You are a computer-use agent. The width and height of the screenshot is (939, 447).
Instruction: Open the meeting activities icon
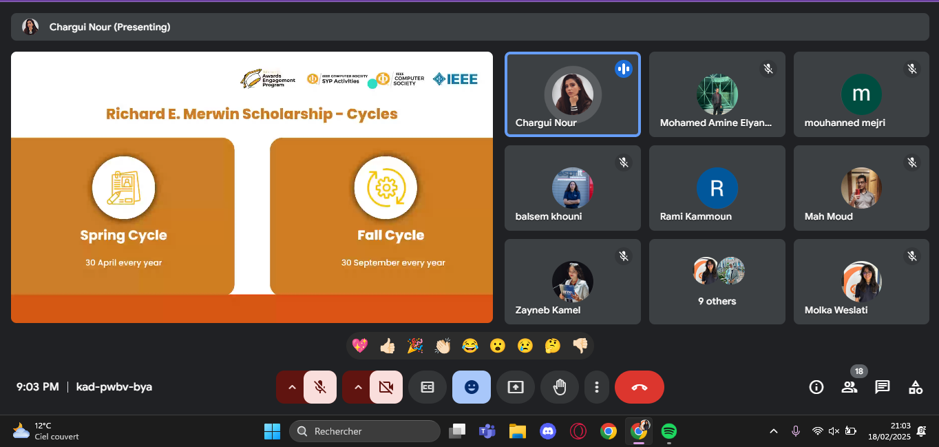[x=916, y=387]
